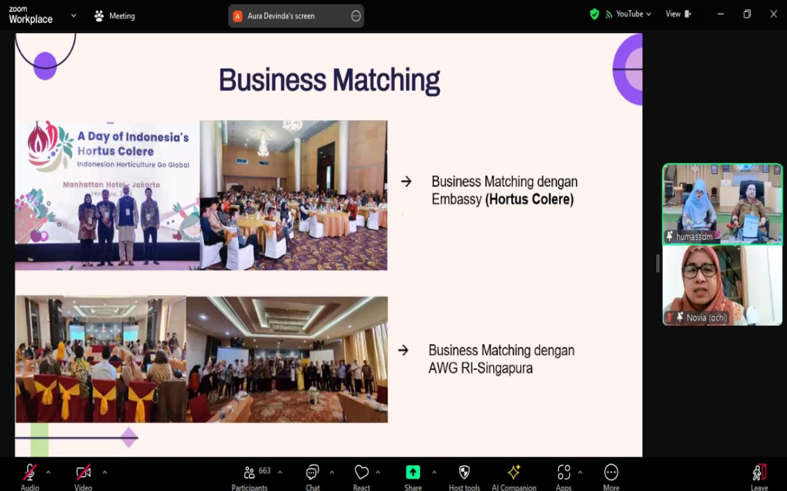787x491 pixels.
Task: Leave the meeting
Action: tap(759, 473)
